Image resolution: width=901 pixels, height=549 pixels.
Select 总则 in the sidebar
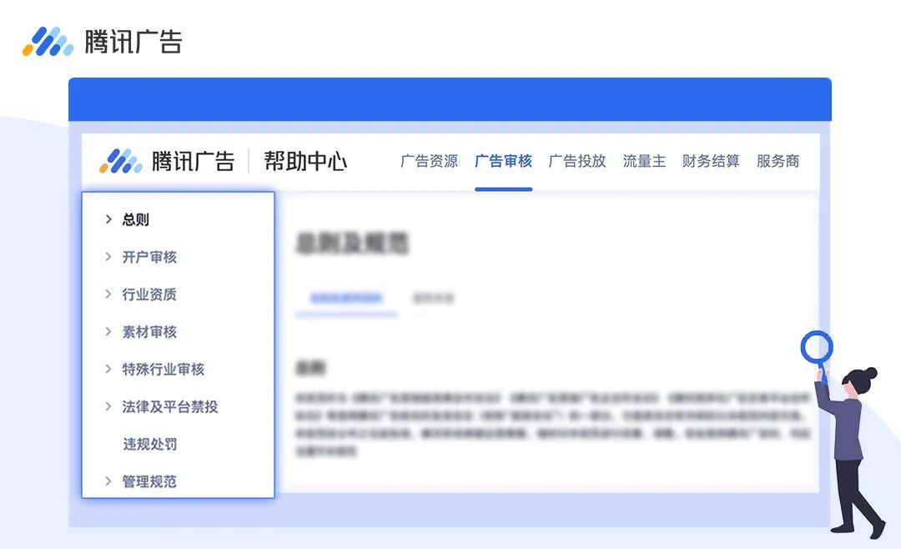(x=136, y=219)
